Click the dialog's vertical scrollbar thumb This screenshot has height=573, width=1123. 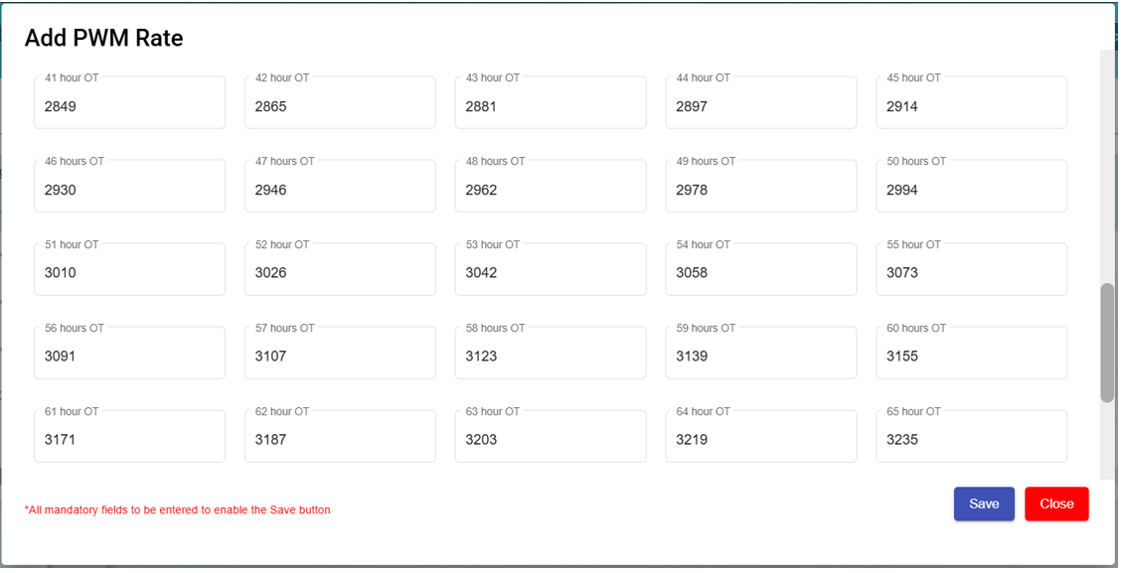[1107, 343]
